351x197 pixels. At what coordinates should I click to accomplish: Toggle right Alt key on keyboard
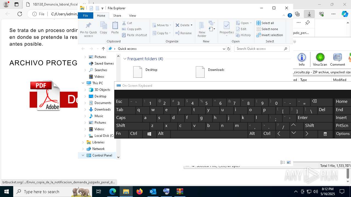[x=255, y=134]
